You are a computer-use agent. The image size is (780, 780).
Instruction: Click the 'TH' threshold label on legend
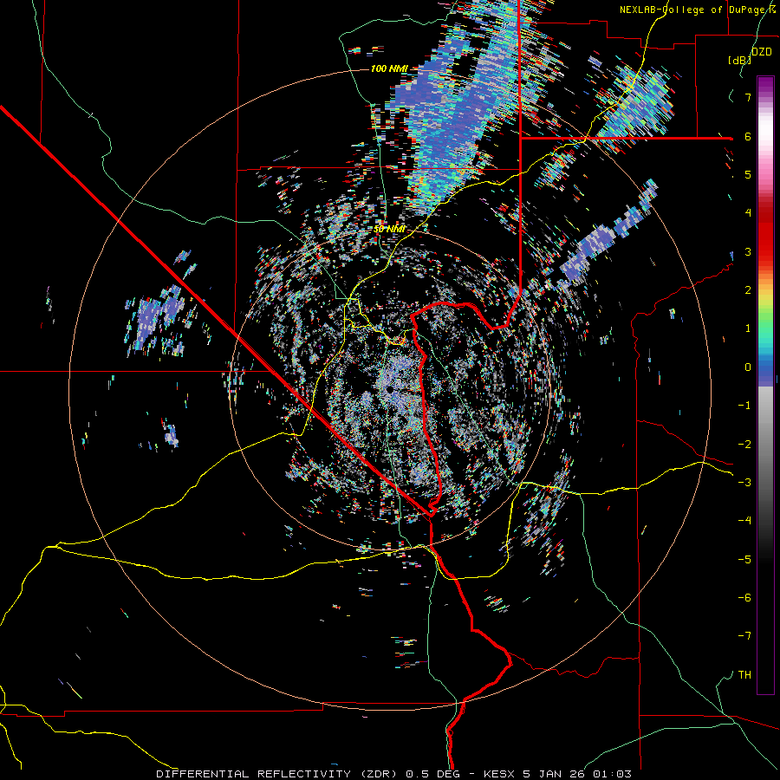point(744,675)
